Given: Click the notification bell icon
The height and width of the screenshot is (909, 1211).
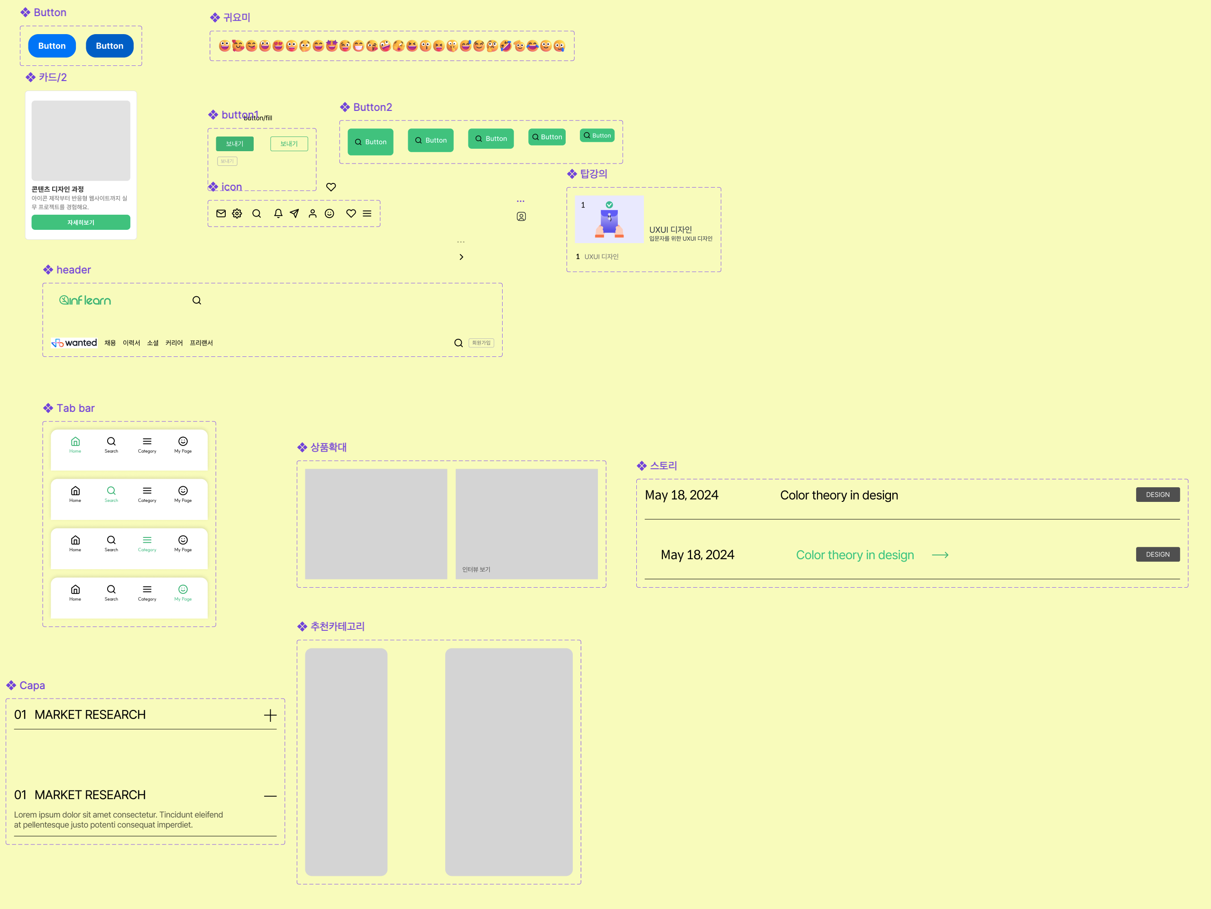Looking at the screenshot, I should 278,213.
